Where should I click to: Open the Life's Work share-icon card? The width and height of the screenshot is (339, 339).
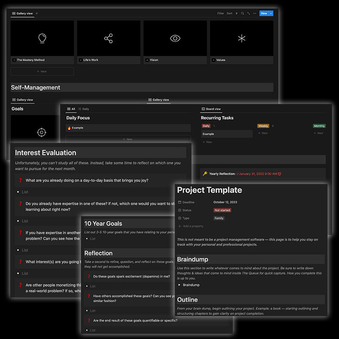pos(108,39)
